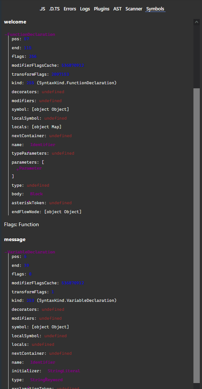
Task: Select the Symbols tab
Action: coord(155,9)
